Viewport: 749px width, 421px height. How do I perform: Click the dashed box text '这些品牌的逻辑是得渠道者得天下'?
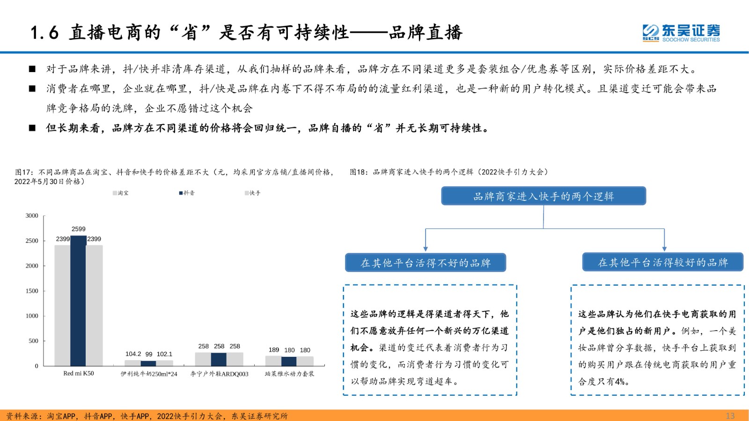click(430, 347)
